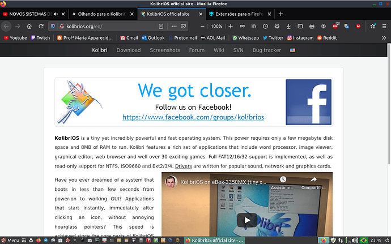391x244 pixels.
Task: Click the Drivers link in description
Action: click(x=184, y=166)
